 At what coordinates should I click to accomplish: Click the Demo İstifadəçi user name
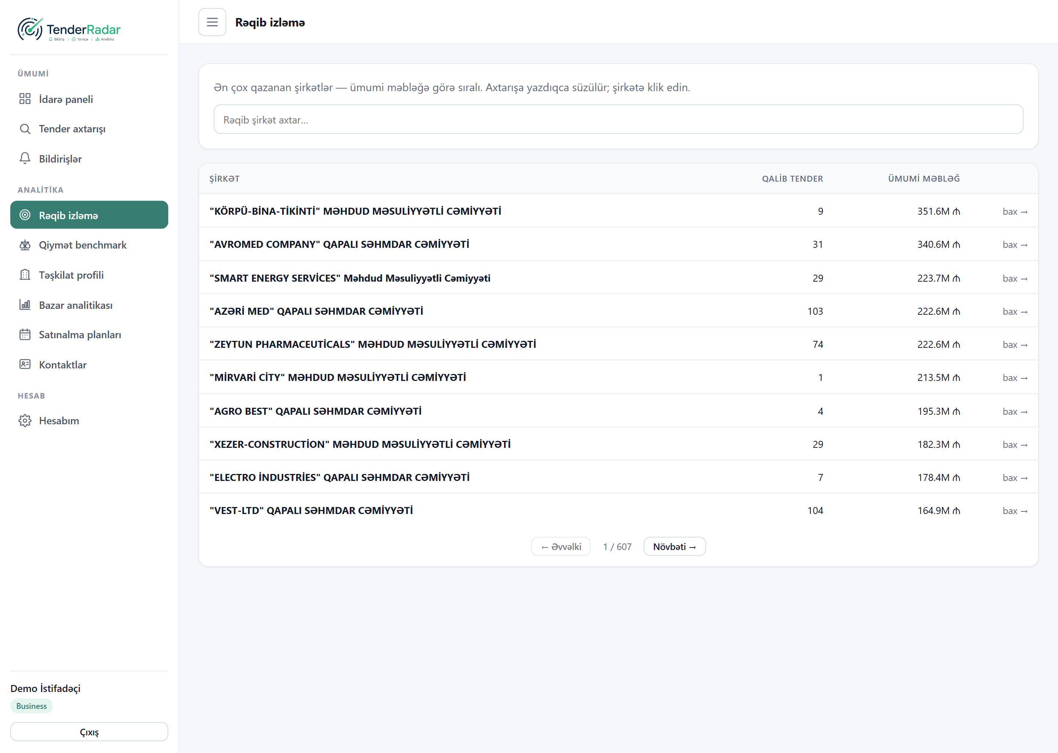[x=46, y=689]
